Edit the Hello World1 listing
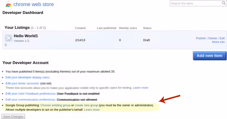The height and width of the screenshot is (119, 227). point(222,38)
